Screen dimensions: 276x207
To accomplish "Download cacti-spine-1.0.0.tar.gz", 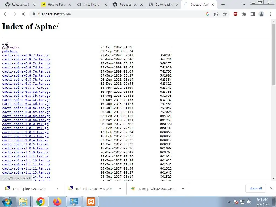I will click(25, 124).
